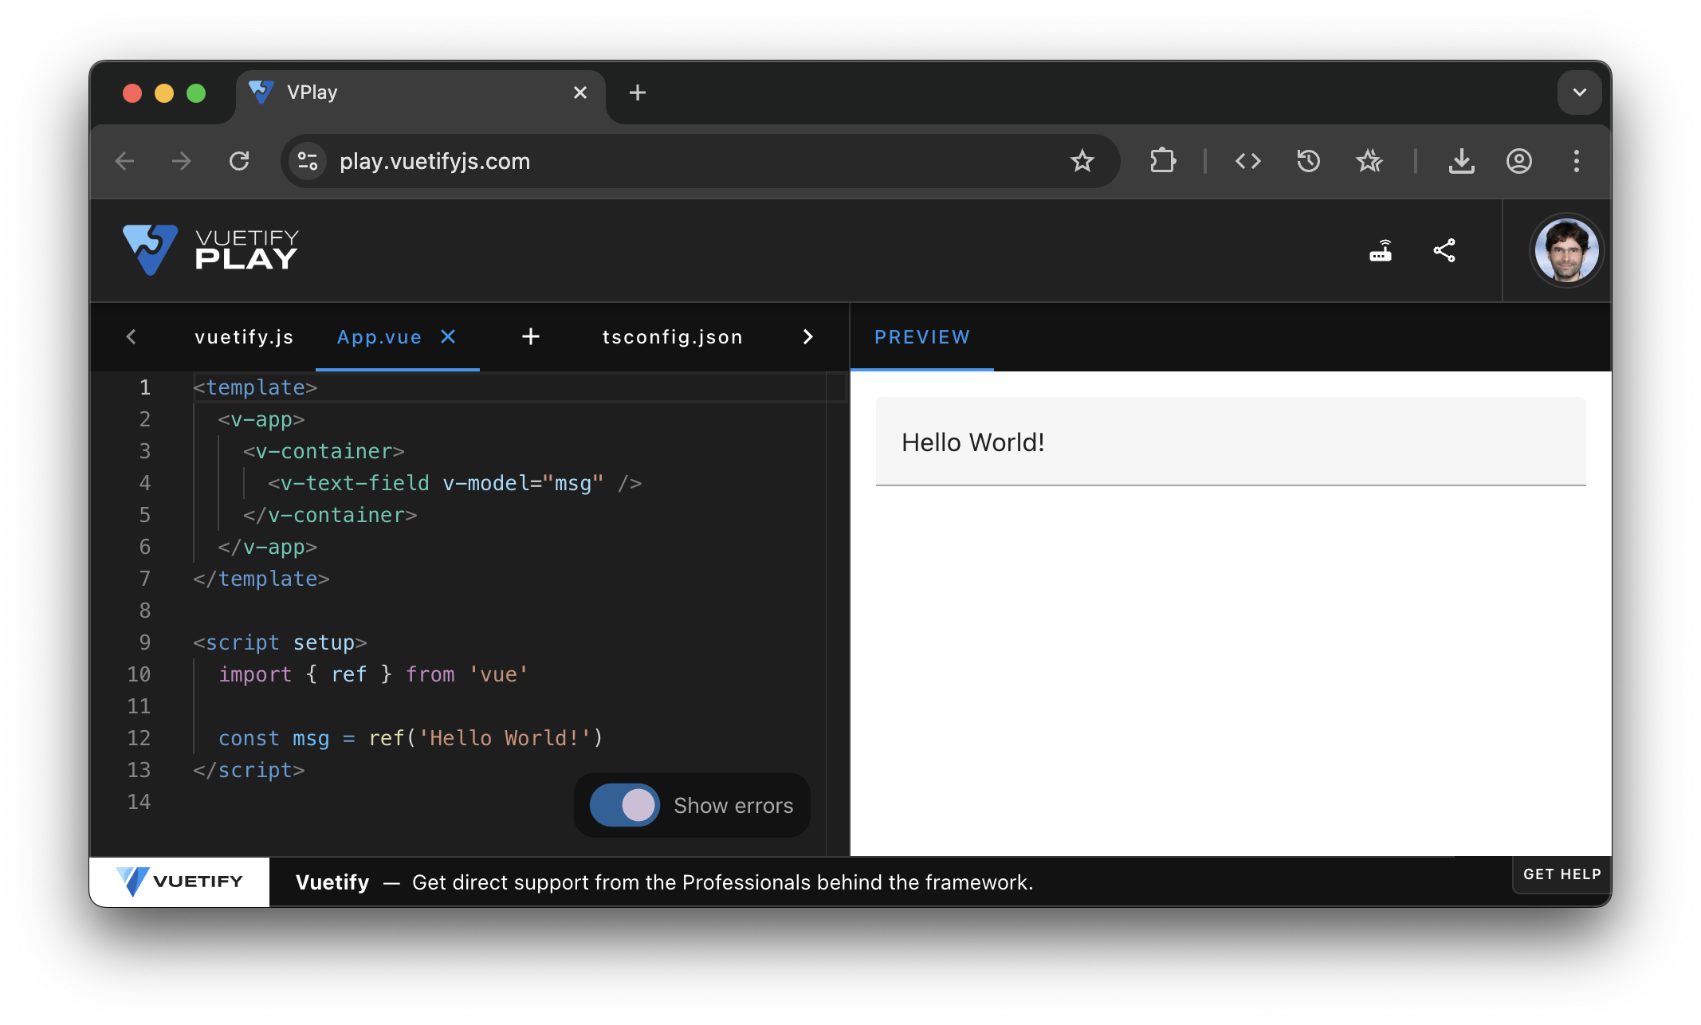1701x1025 pixels.
Task: Click the <script setup> line
Action: point(280,642)
